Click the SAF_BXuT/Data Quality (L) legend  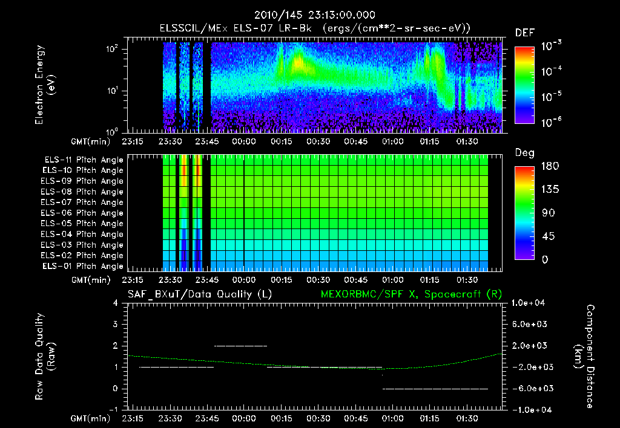click(200, 294)
